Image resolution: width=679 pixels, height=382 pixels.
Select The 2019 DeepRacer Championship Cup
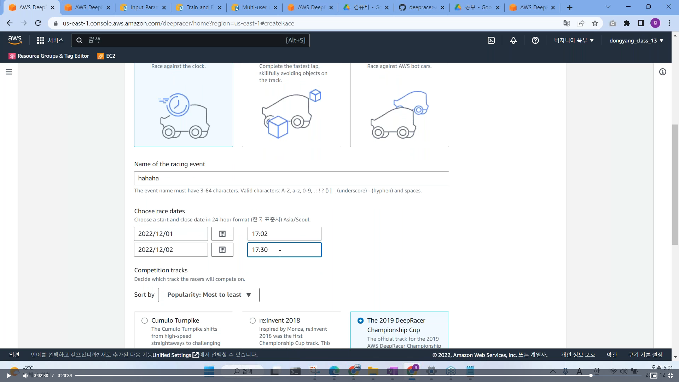pyautogui.click(x=360, y=320)
